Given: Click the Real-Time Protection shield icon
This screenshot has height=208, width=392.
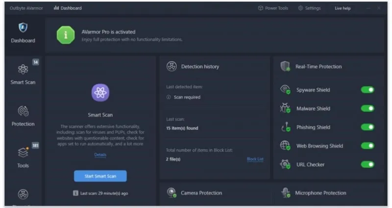Looking at the screenshot, I should [x=285, y=67].
